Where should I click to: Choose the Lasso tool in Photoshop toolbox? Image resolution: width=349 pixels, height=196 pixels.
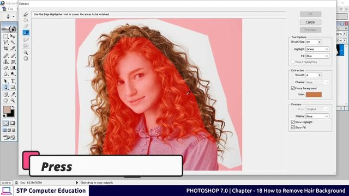6,42
